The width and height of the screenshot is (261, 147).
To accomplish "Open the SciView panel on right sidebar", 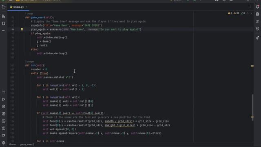I will pos(257,21).
